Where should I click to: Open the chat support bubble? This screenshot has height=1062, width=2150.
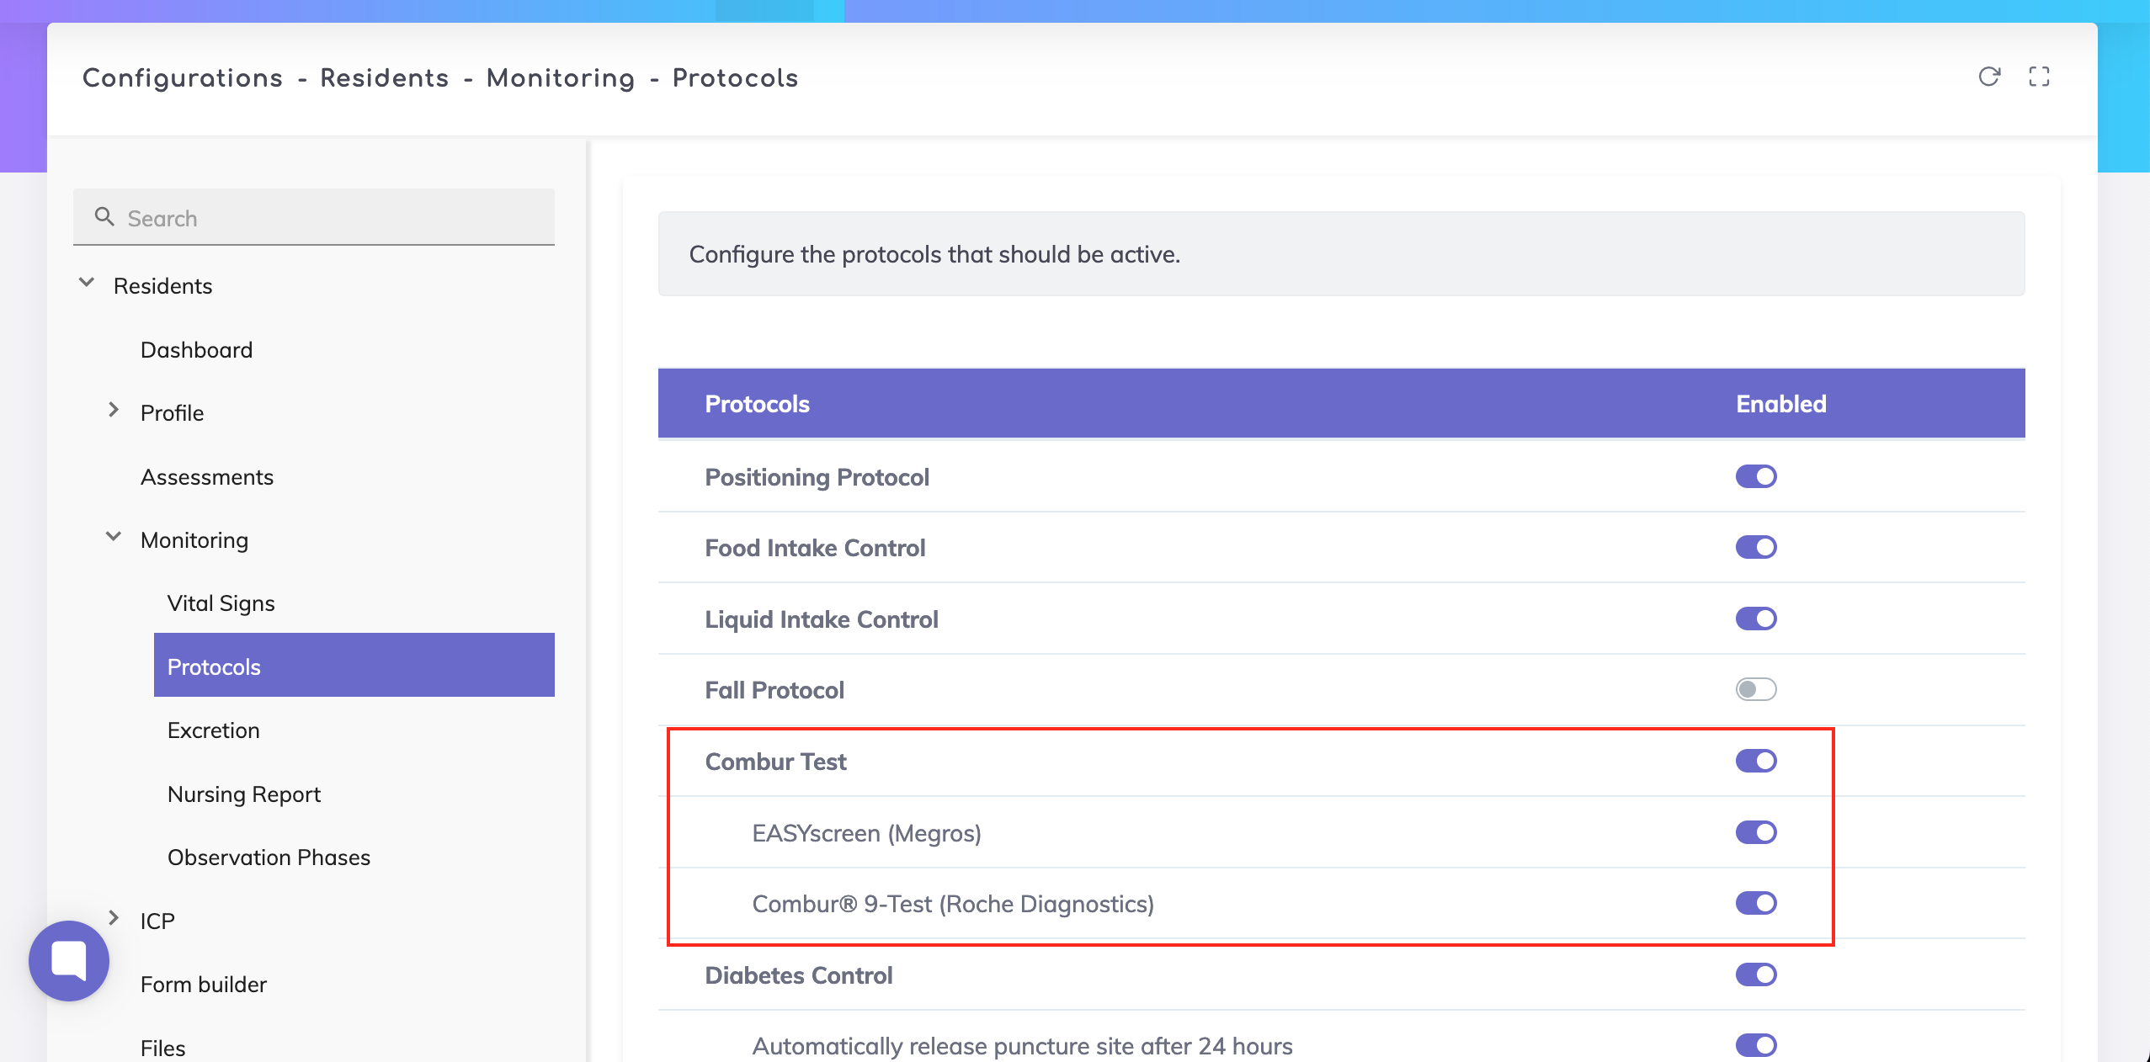69,960
